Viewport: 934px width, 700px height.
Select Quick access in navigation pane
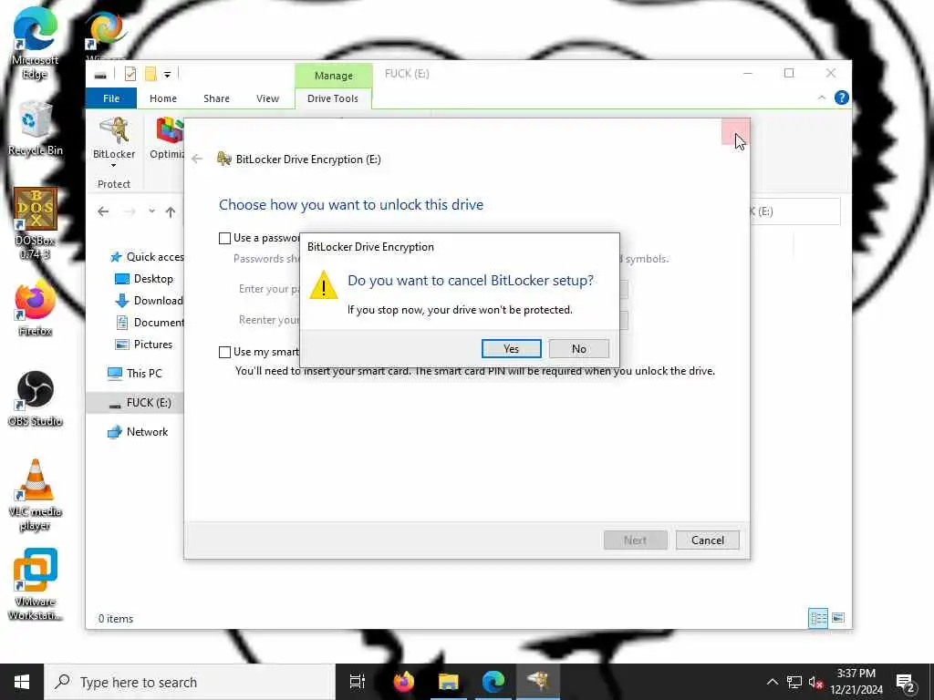[147, 256]
